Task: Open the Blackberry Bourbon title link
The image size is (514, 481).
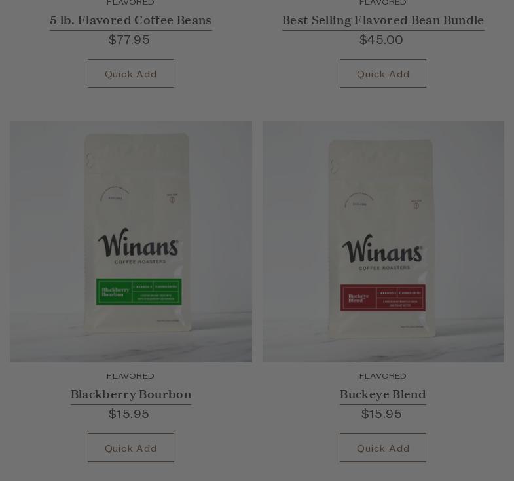Action: tap(131, 394)
